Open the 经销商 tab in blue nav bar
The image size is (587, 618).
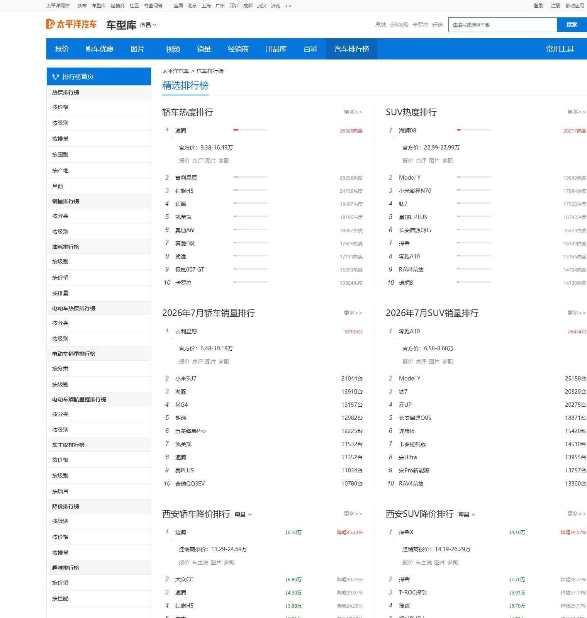pyautogui.click(x=238, y=49)
